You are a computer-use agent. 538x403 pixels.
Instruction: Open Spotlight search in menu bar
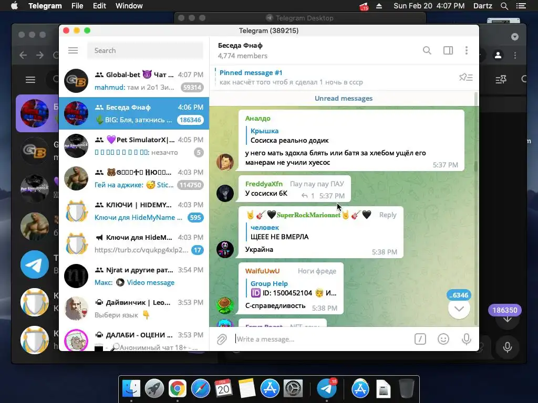504,6
